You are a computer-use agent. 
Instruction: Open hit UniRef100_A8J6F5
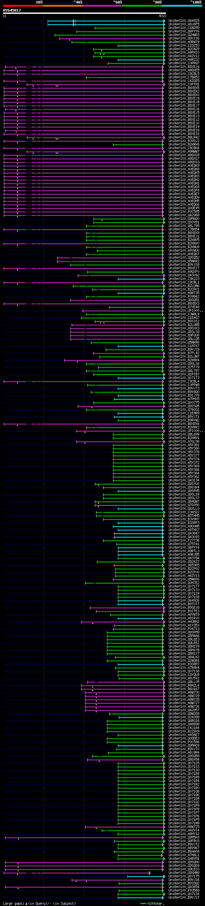[x=184, y=24]
